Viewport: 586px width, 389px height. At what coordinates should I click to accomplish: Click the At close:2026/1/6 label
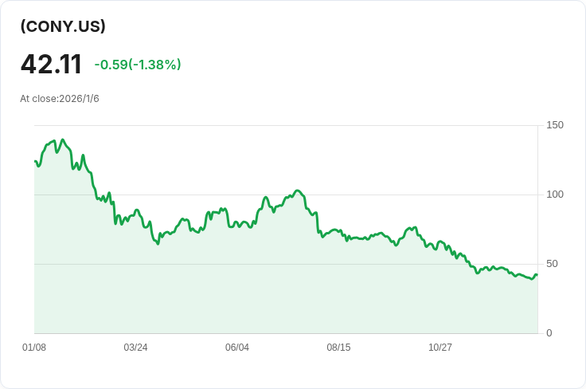tap(60, 99)
